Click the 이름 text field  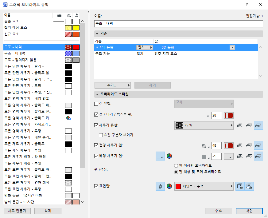coord(179,24)
